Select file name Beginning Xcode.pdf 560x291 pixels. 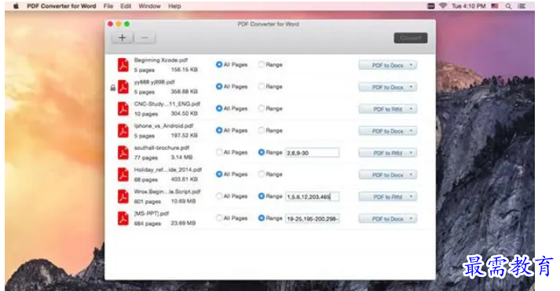(161, 60)
